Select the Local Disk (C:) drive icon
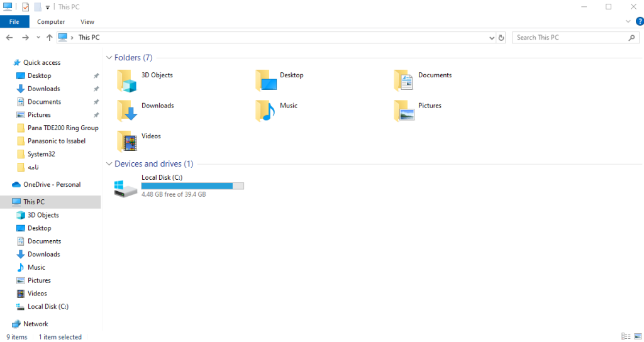Screen dimensions: 644x342 [x=125, y=188]
